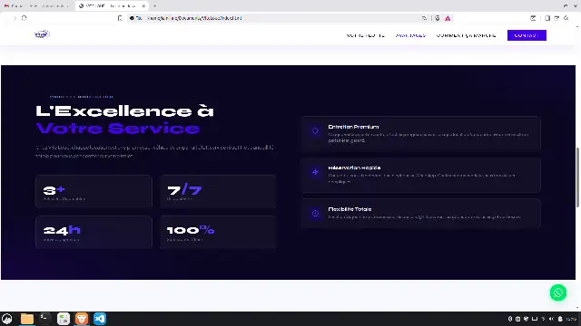
Task: Open Visual Studio Code from the taskbar
Action: click(x=100, y=319)
